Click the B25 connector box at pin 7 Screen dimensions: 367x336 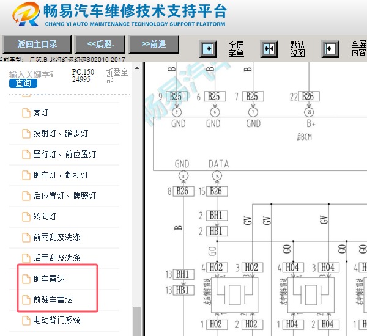[253, 97]
